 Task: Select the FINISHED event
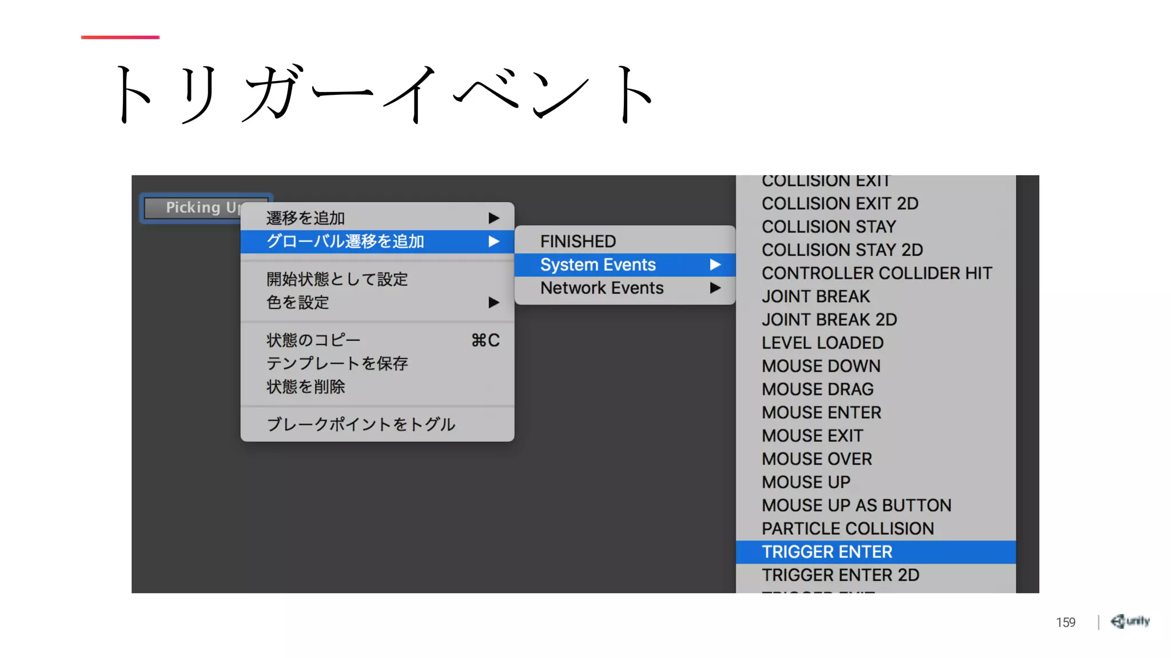[x=578, y=242]
